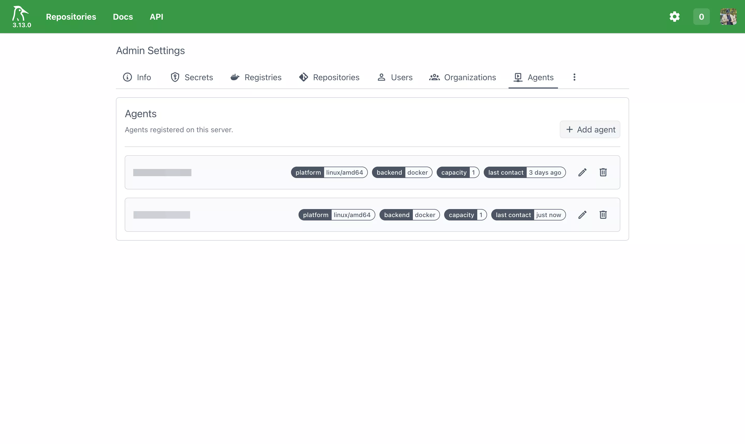Edit the agent last contacted 3 days ago
This screenshot has width=745, height=444.
pyautogui.click(x=582, y=172)
